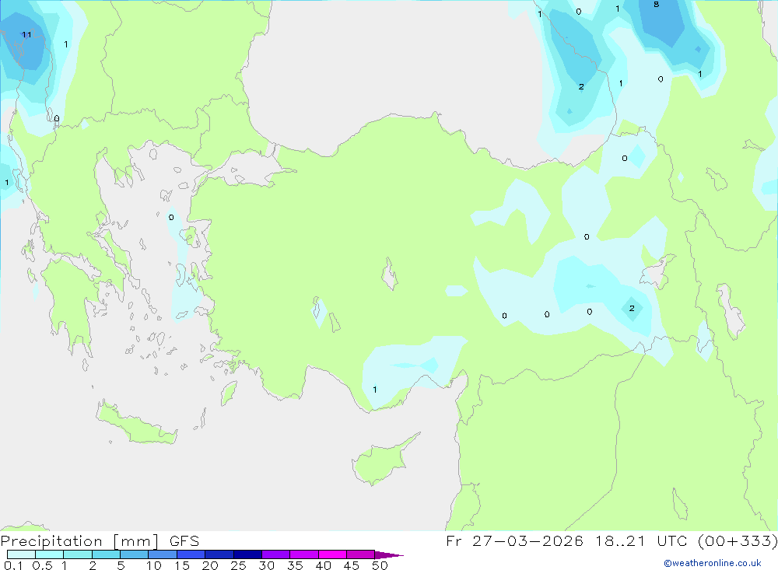The image size is (778, 570).
Task: Pick the 5–10 mm light blue legend swatch
Action: click(135, 554)
